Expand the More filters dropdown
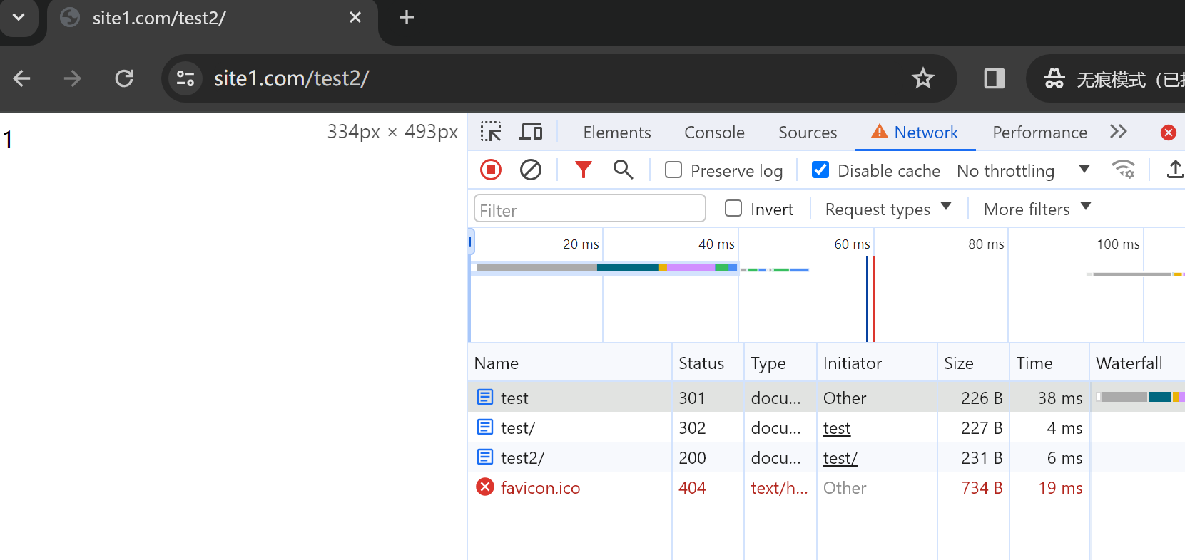1185x560 pixels. pos(1037,209)
